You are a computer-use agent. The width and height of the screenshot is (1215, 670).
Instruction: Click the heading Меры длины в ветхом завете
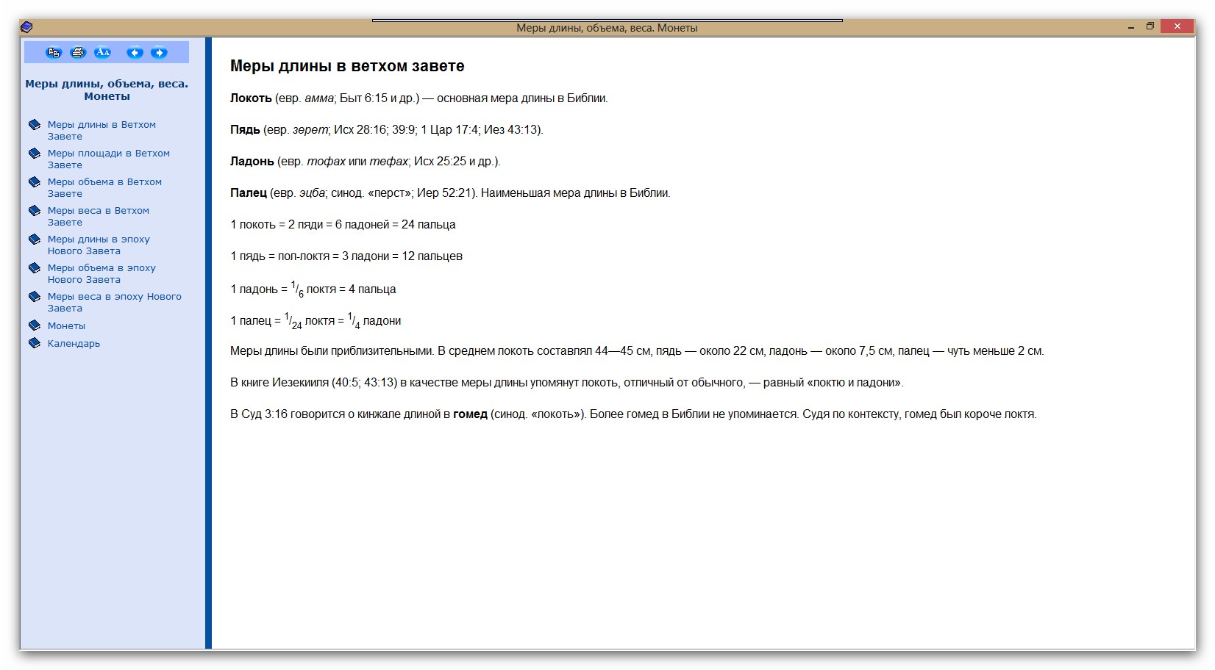(347, 66)
